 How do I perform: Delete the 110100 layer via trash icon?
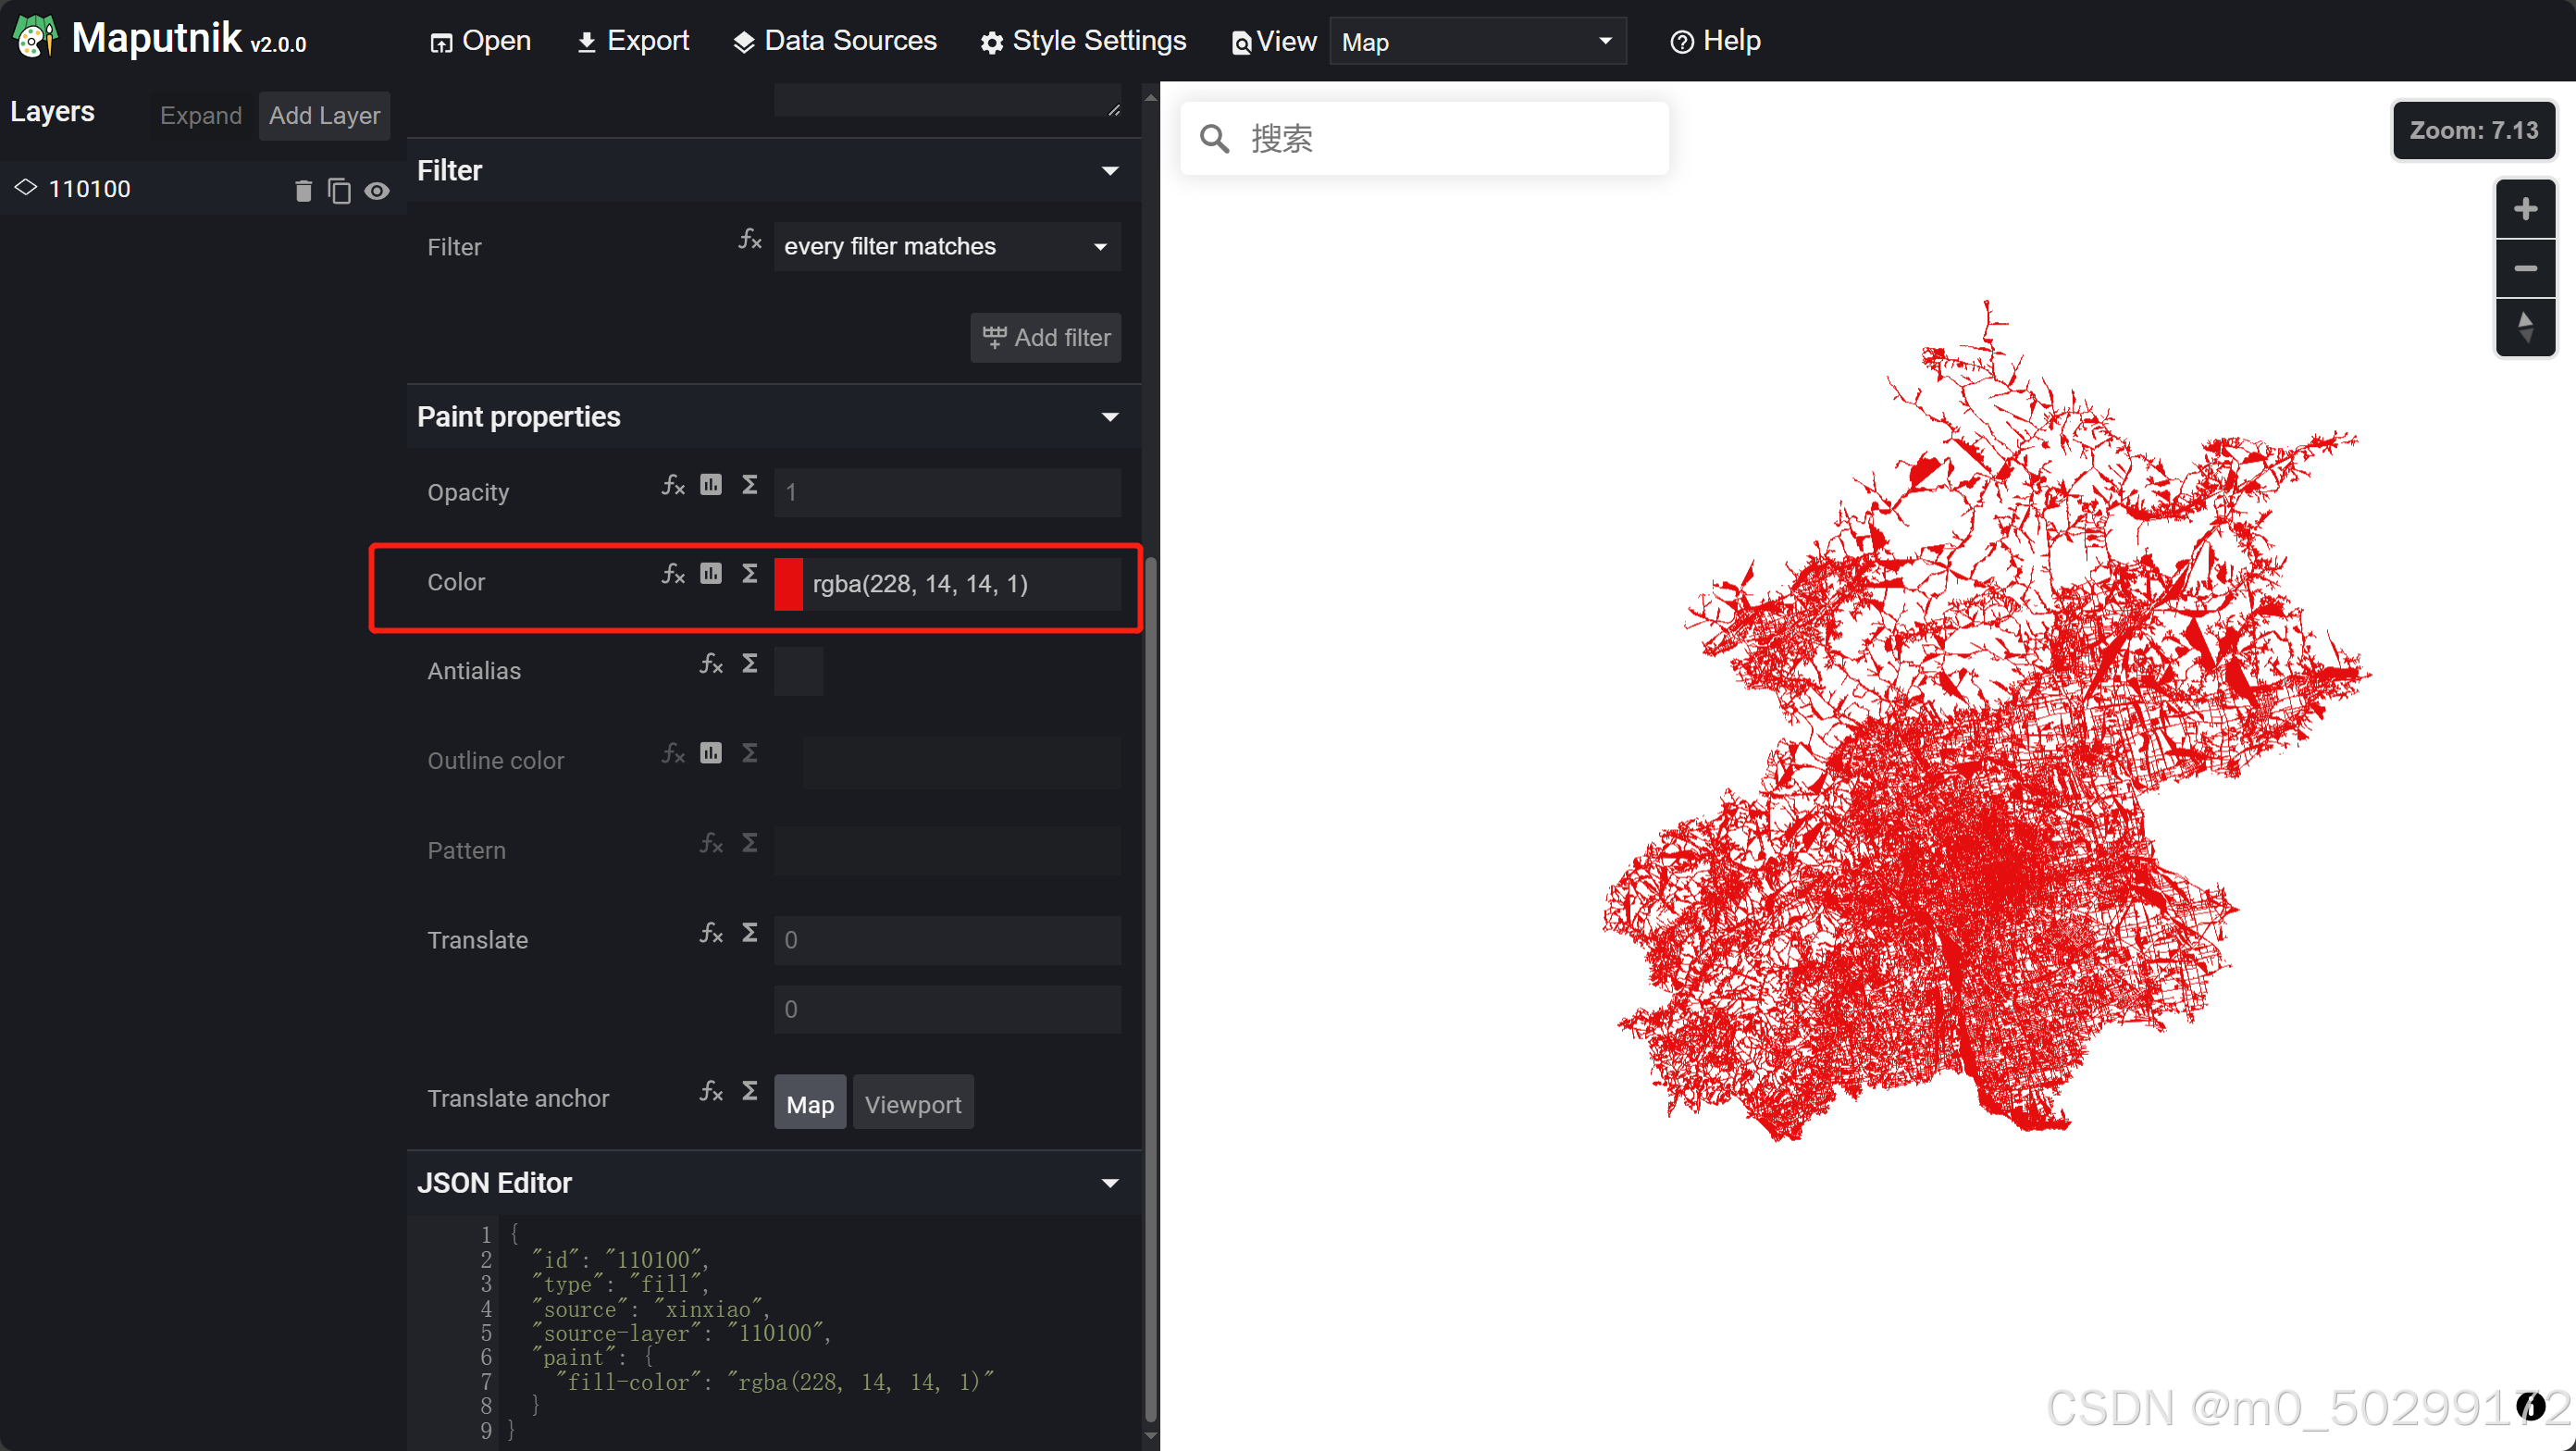(303, 190)
